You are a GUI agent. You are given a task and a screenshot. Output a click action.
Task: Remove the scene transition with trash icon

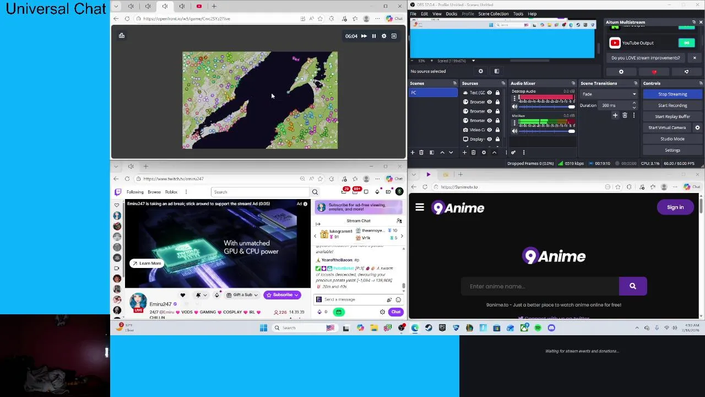click(625, 115)
